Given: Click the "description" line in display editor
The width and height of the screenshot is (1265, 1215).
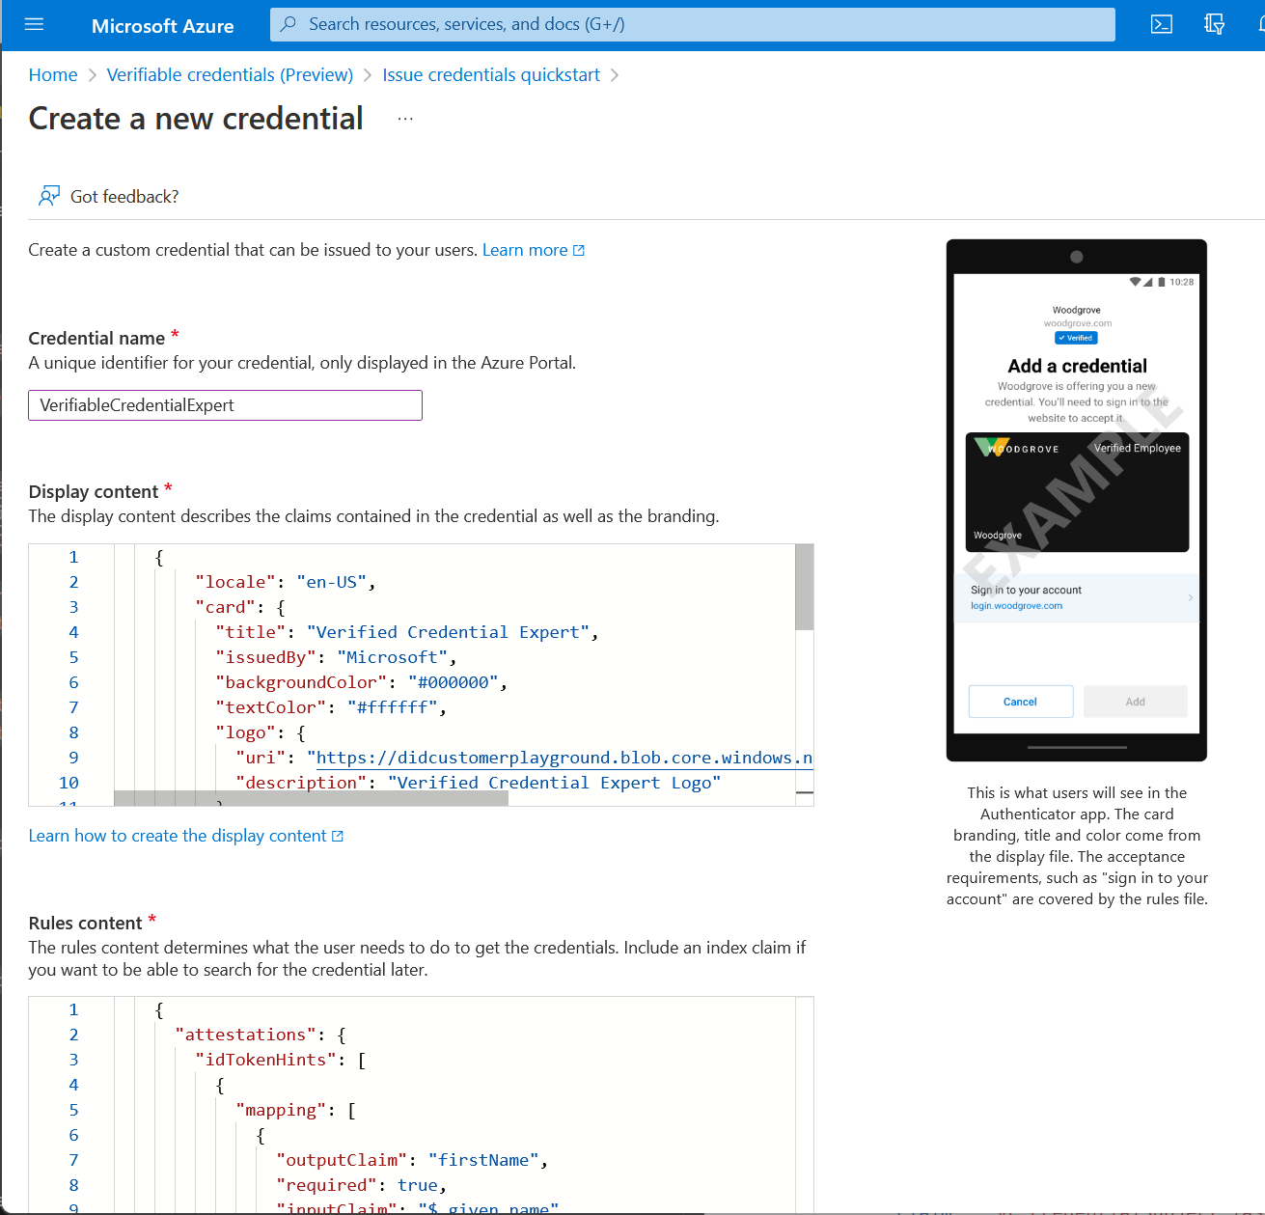Looking at the screenshot, I should [x=478, y=783].
